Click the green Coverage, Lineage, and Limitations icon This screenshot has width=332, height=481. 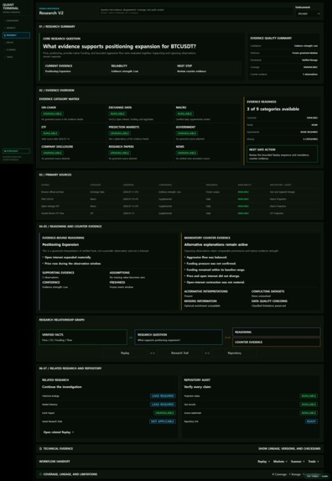pyautogui.click(x=40, y=474)
